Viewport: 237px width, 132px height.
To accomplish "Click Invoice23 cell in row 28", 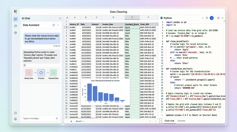I will tap(75, 103).
